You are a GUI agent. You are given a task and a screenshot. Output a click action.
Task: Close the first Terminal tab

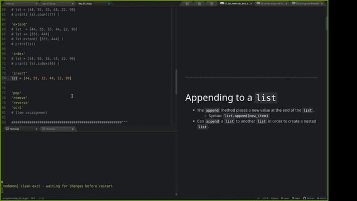[36, 129]
